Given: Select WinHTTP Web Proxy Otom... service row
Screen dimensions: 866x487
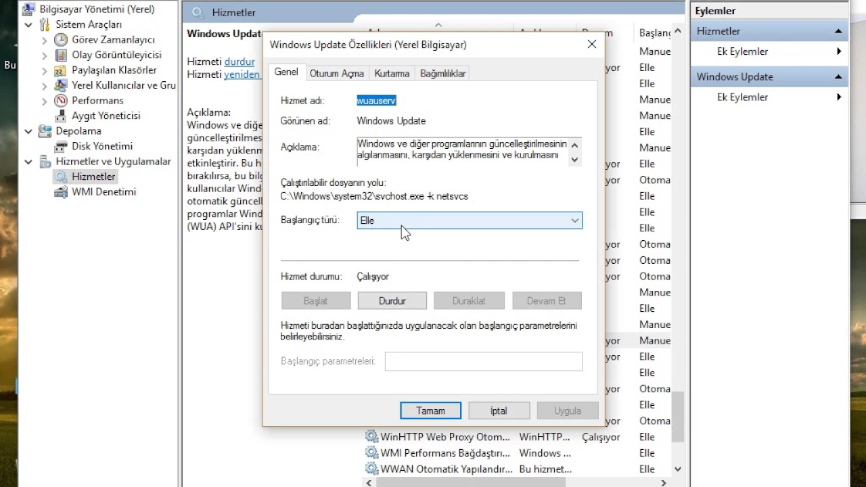Looking at the screenshot, I should [518, 437].
